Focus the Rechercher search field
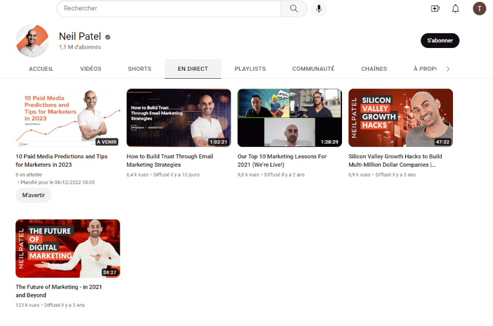The image size is (493, 326). point(169,9)
